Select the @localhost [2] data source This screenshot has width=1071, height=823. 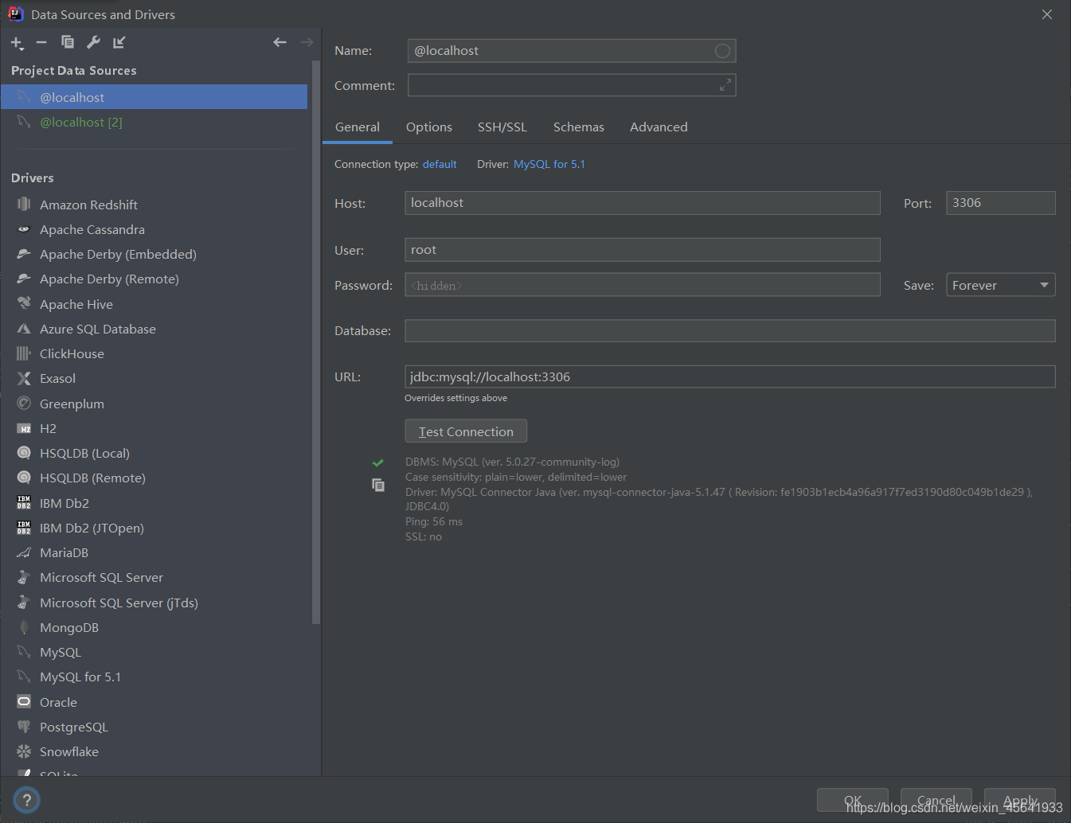(x=80, y=122)
